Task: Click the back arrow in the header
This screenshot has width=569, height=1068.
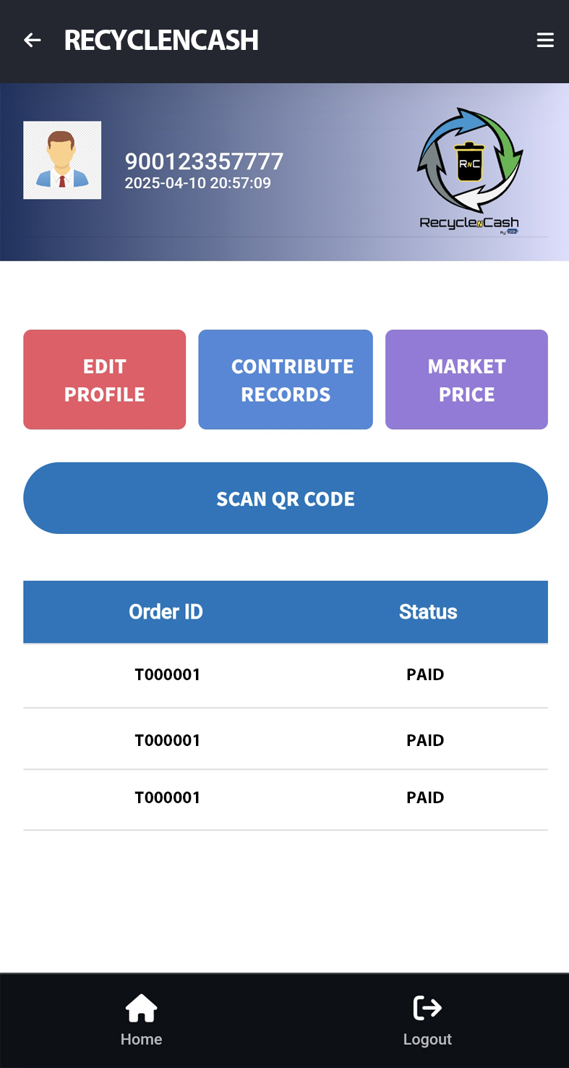Action: coord(32,39)
